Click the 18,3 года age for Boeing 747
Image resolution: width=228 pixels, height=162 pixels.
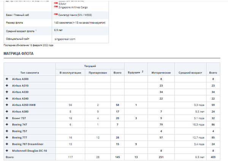198,124
